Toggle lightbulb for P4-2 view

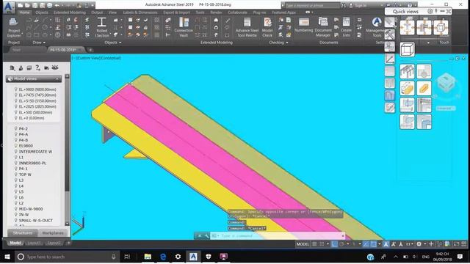[16, 128]
